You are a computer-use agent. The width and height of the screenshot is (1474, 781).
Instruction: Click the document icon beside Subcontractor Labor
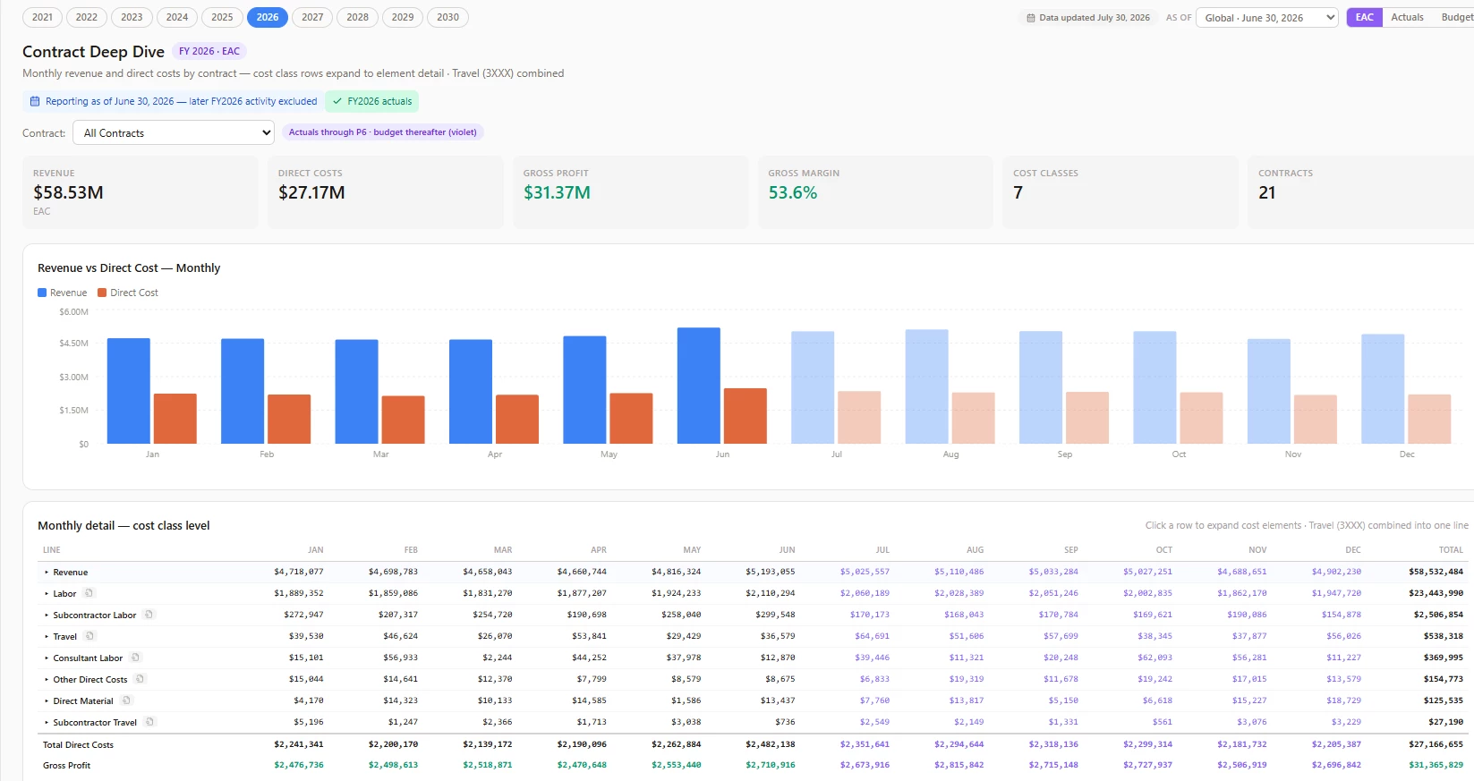pos(149,615)
